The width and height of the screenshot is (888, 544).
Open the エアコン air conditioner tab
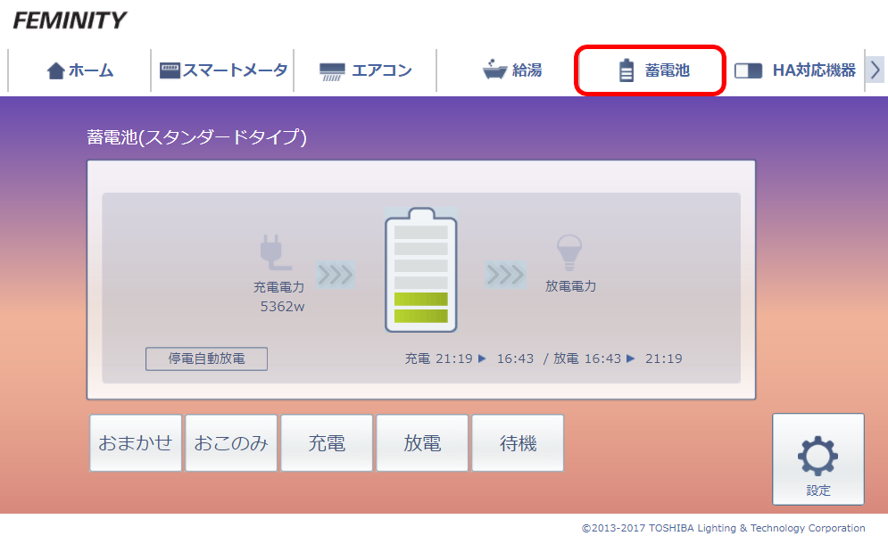pyautogui.click(x=365, y=70)
